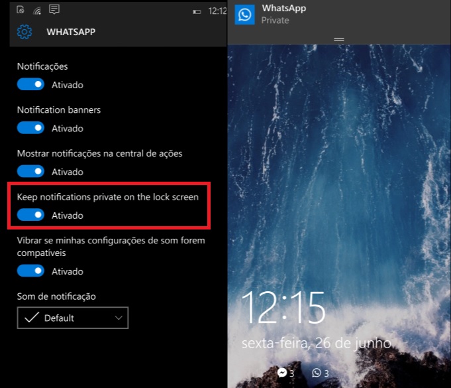Switch off the Vibrar toggle

30,271
